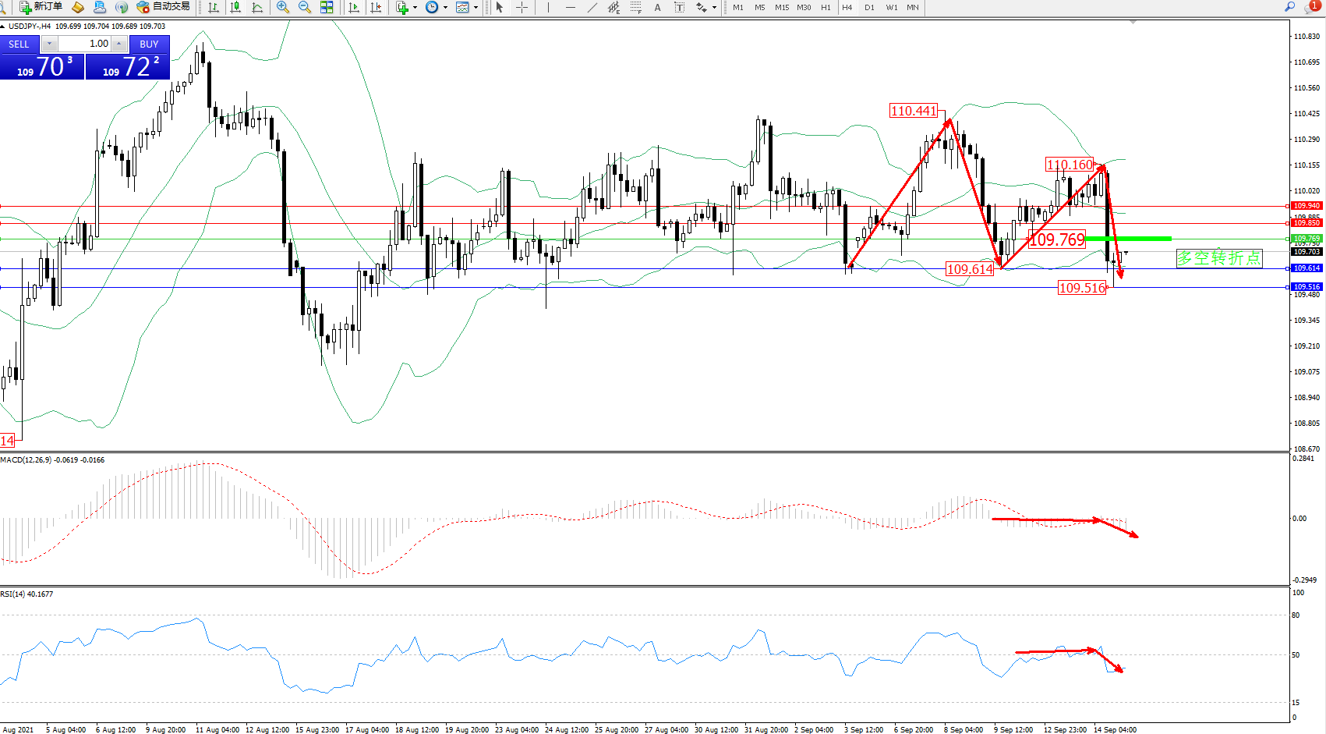This screenshot has width=1326, height=734.
Task: Click the SELL button
Action: (x=19, y=44)
